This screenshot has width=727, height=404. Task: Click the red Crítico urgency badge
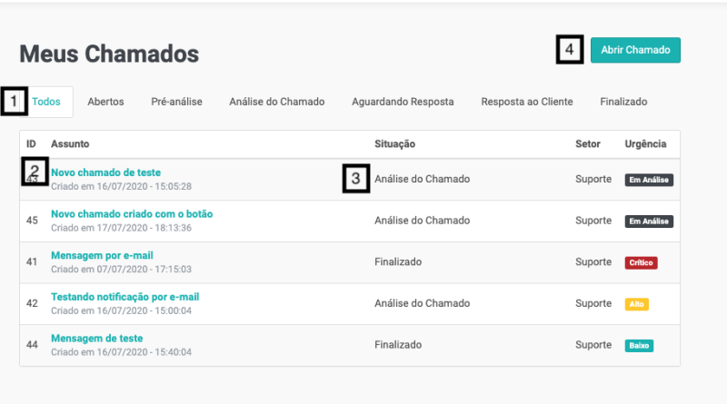click(x=641, y=262)
